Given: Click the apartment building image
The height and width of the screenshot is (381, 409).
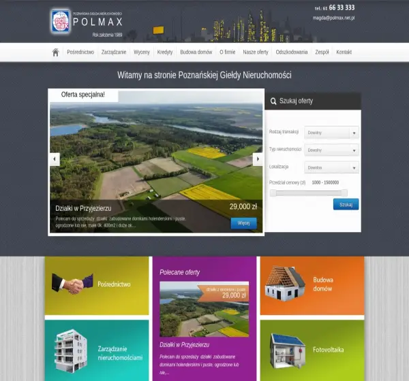Looking at the screenshot, I should point(71,350).
